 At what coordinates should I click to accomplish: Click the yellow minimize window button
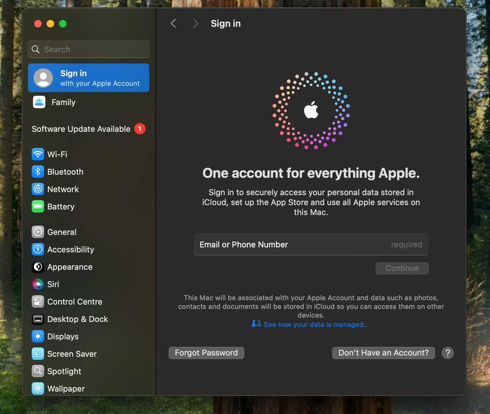pos(50,24)
